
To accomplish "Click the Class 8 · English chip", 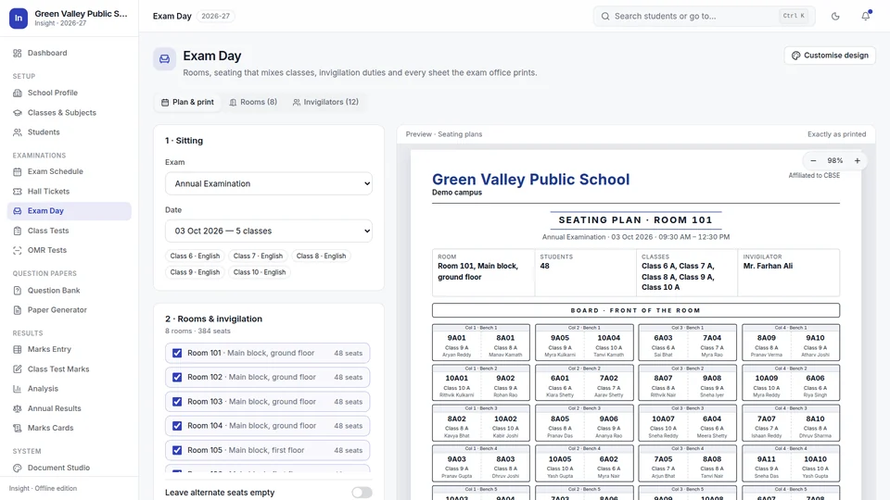I will pos(322,256).
